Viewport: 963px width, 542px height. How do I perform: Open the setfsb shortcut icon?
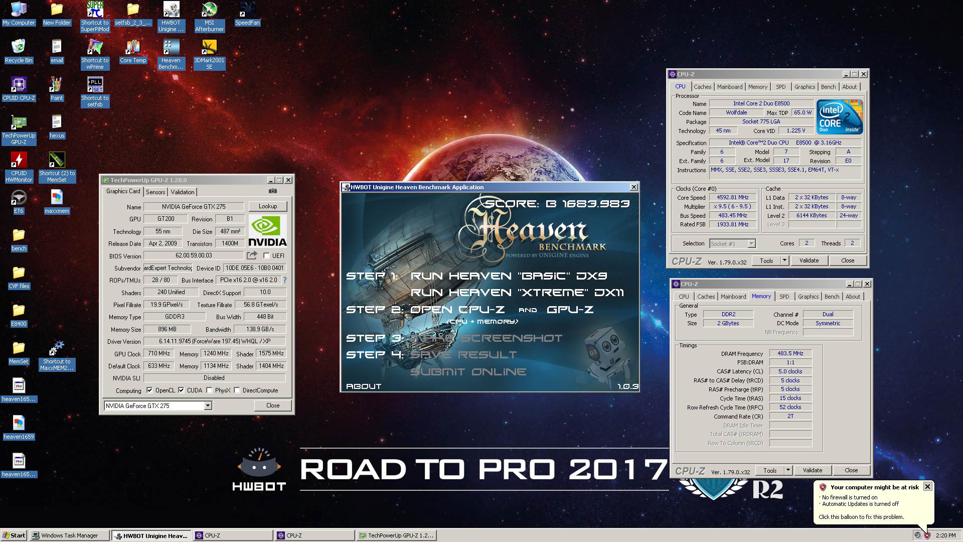[95, 92]
